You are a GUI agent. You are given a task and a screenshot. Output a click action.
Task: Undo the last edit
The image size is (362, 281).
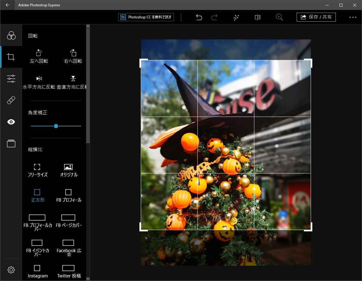199,17
